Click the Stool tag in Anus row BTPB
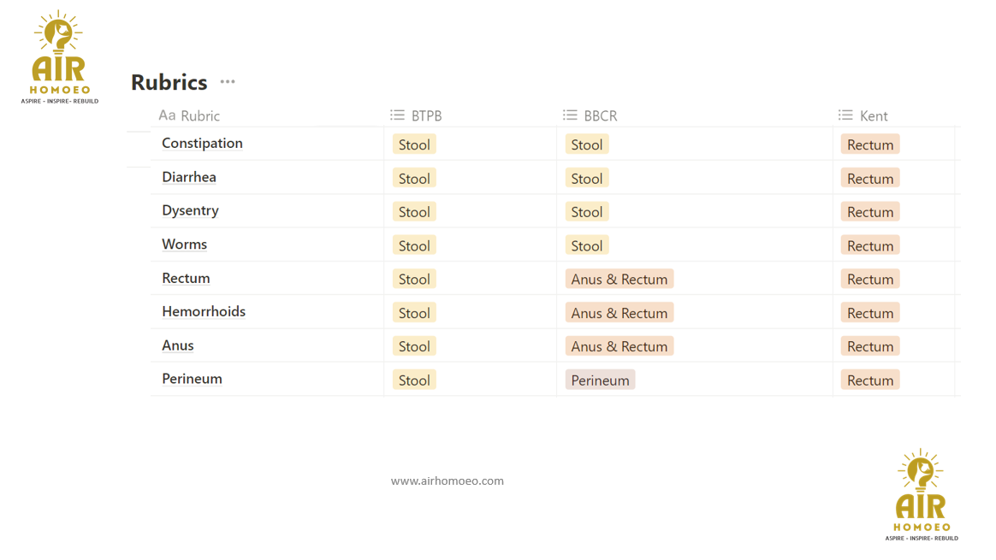 tap(414, 347)
